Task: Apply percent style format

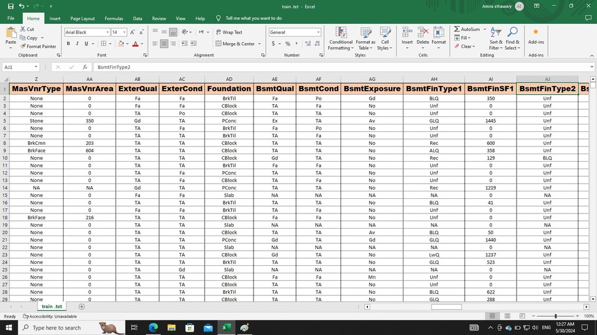Action: click(288, 44)
